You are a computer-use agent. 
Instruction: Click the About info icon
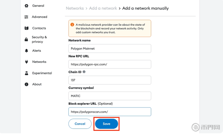point(26,84)
